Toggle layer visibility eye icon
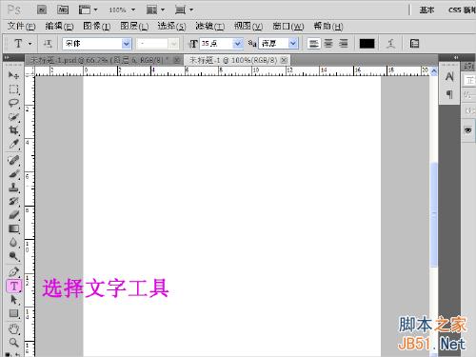476x357 pixels. point(468,130)
